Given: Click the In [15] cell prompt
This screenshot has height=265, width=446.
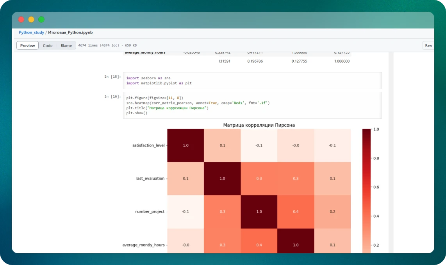Looking at the screenshot, I should (x=112, y=77).
